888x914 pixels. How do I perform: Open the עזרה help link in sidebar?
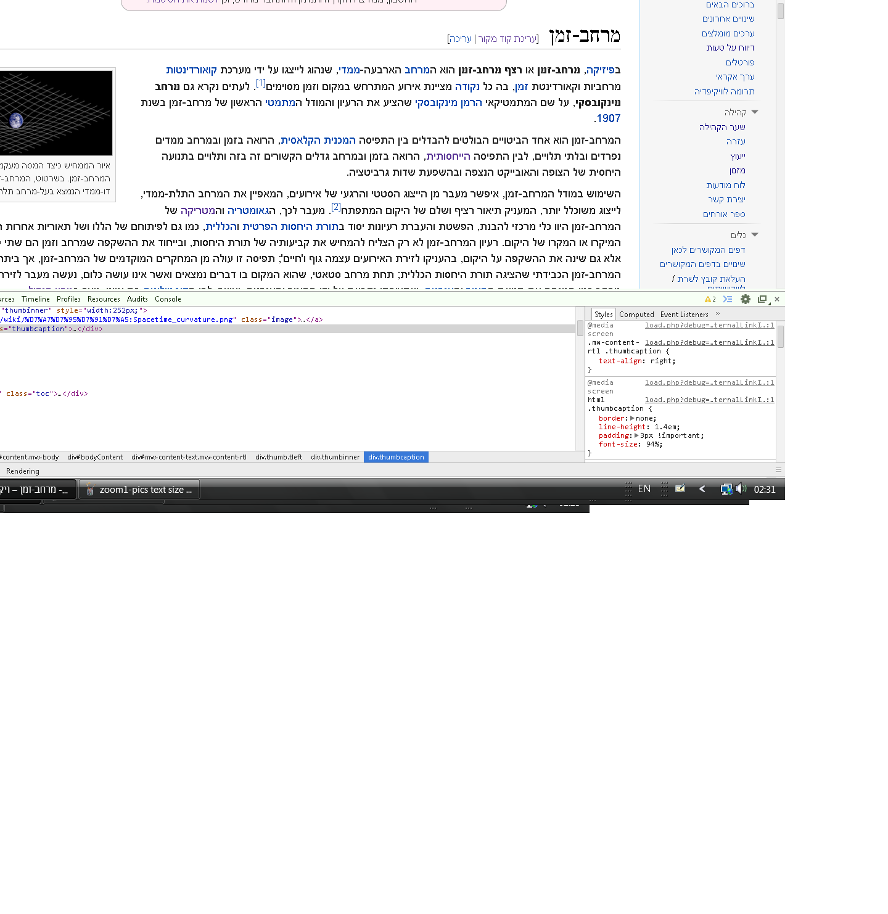click(x=736, y=142)
